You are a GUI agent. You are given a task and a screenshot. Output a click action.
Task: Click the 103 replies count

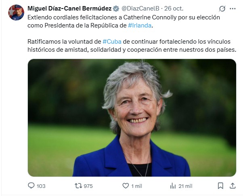[41, 186]
